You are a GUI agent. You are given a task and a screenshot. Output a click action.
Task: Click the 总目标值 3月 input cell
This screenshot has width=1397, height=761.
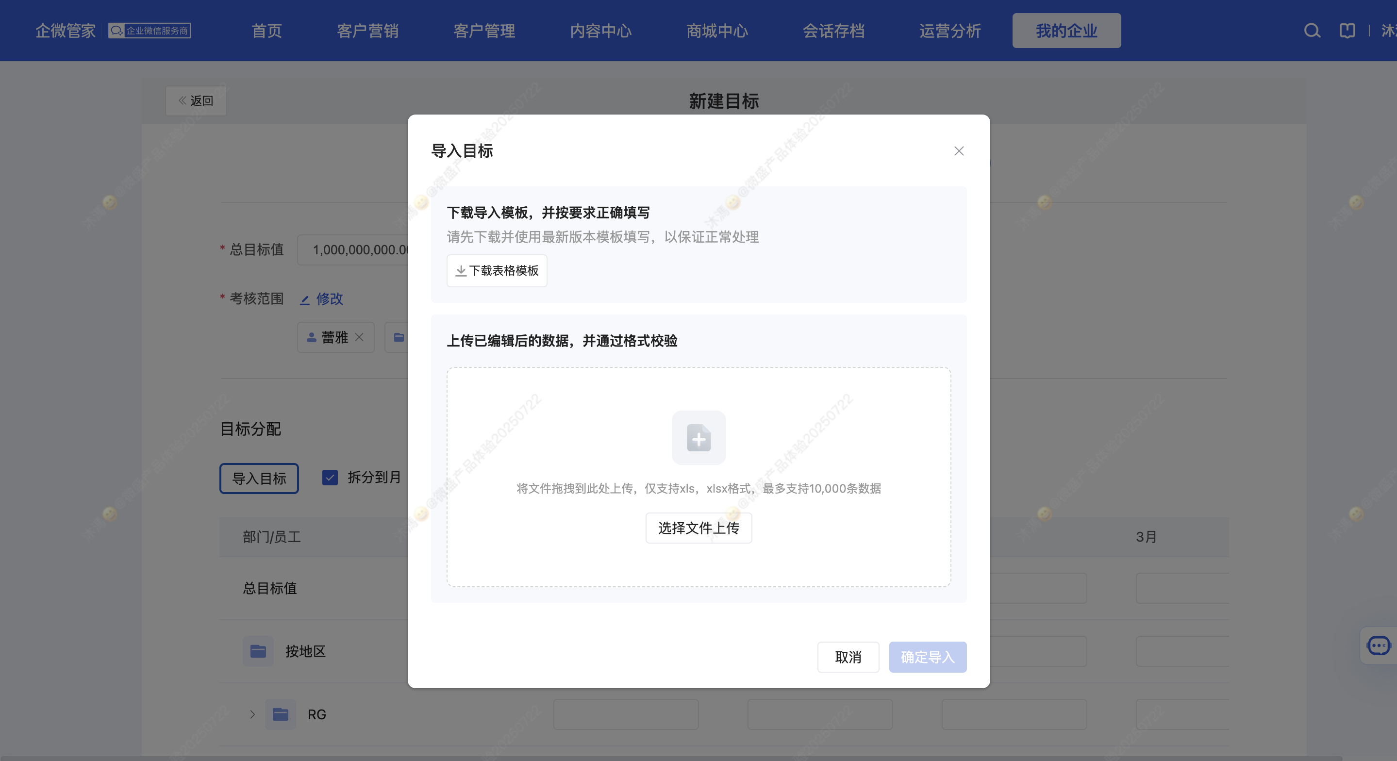(x=1182, y=588)
